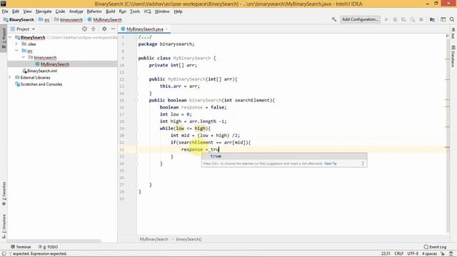
Task: Change 4 spaces indent setting
Action: [429, 253]
